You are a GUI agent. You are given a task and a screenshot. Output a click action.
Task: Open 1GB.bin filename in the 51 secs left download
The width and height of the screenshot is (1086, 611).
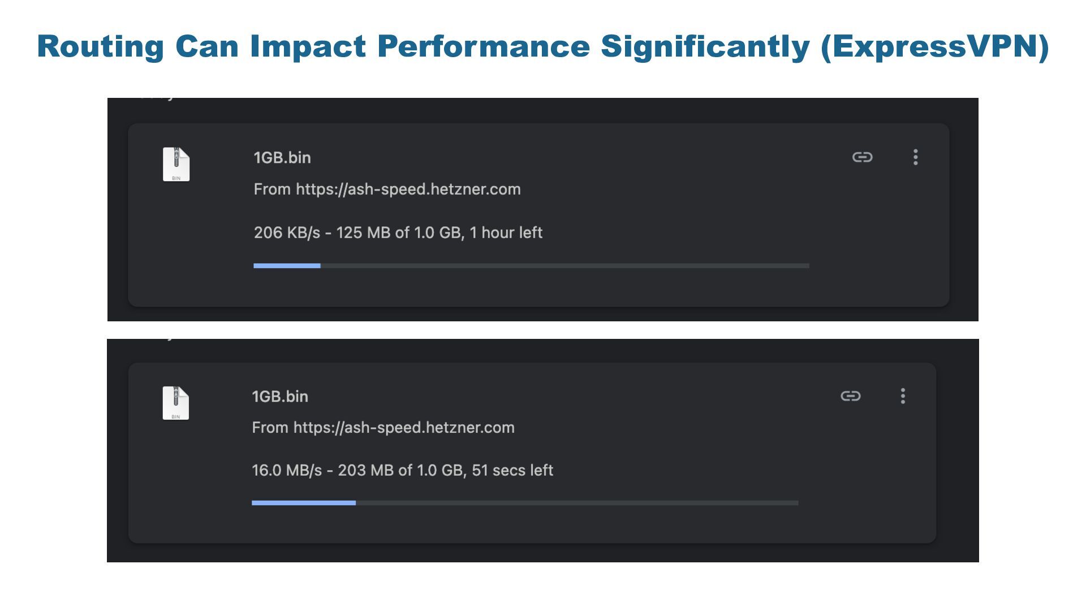[x=279, y=397]
